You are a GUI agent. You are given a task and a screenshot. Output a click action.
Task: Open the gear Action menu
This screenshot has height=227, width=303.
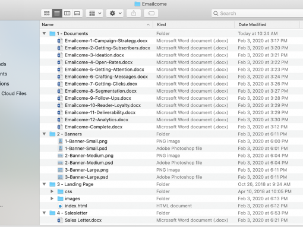point(115,14)
